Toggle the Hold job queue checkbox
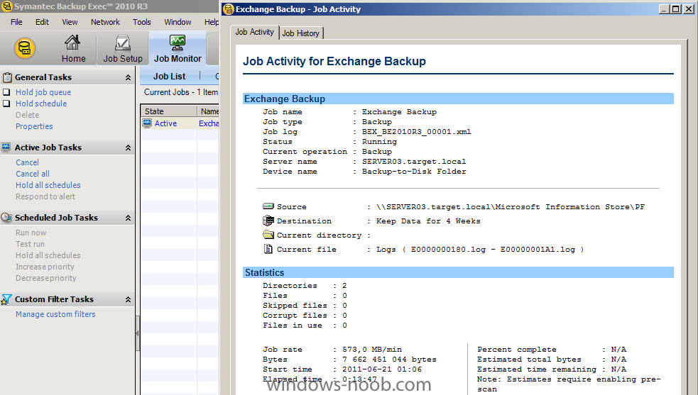This screenshot has width=698, height=395. pos(6,92)
